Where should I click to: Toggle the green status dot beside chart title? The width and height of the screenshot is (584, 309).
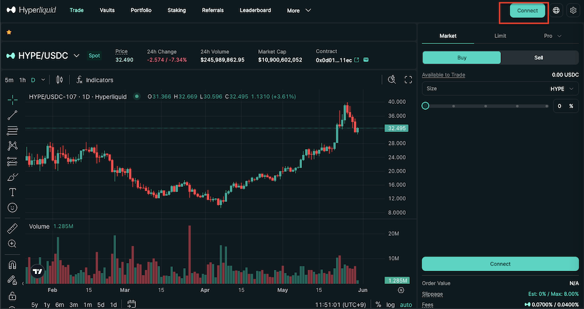[137, 96]
